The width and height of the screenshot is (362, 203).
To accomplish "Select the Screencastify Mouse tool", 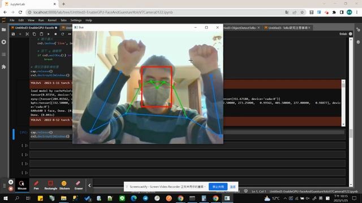I will (22, 186).
